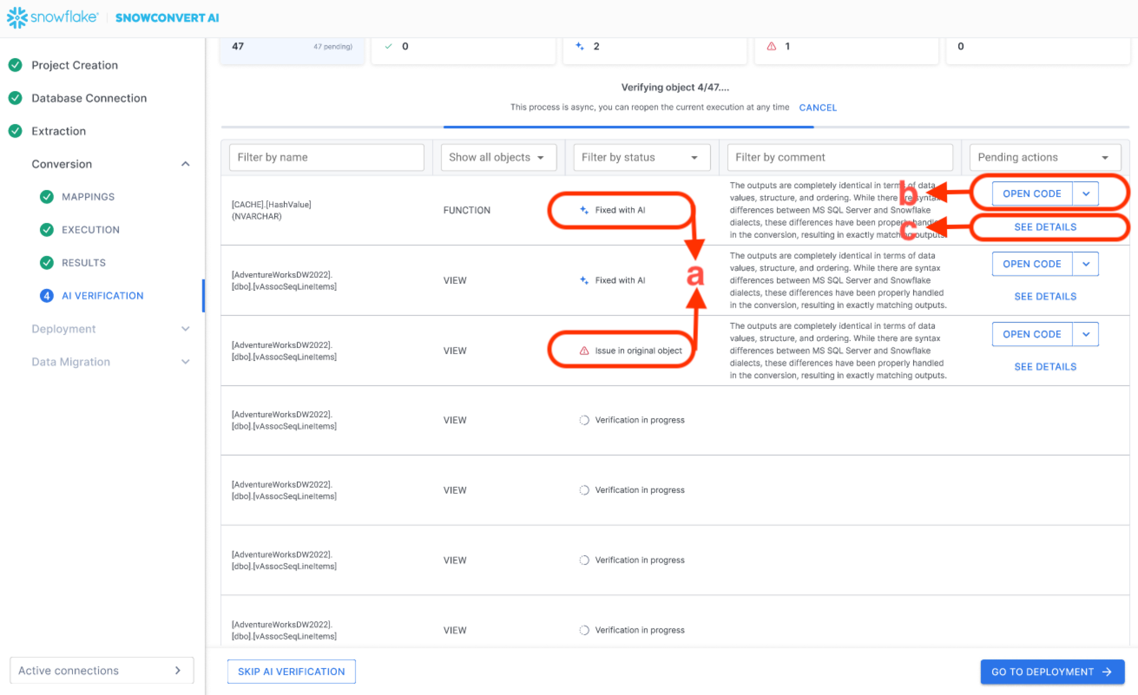1138x695 pixels.
Task: Click the green check beside Database Connection
Action: tap(15, 98)
